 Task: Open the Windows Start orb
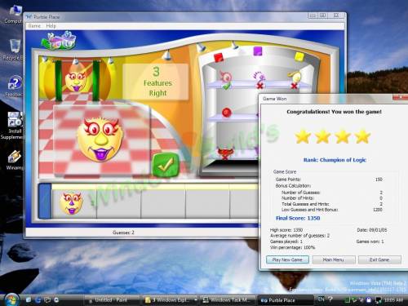[11, 299]
